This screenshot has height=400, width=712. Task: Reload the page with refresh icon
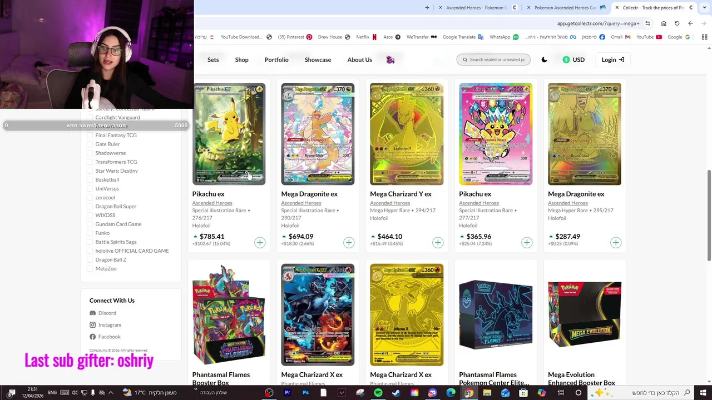677,23
